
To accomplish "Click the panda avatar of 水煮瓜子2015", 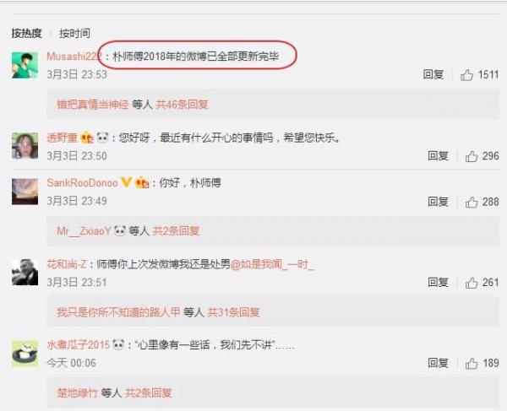I will (x=25, y=354).
